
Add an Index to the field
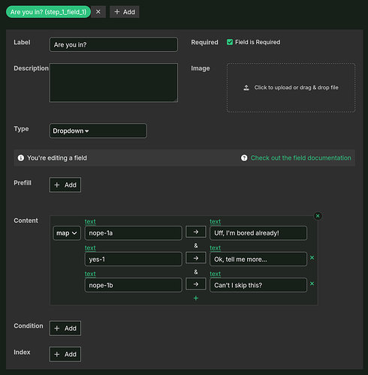tap(65, 354)
